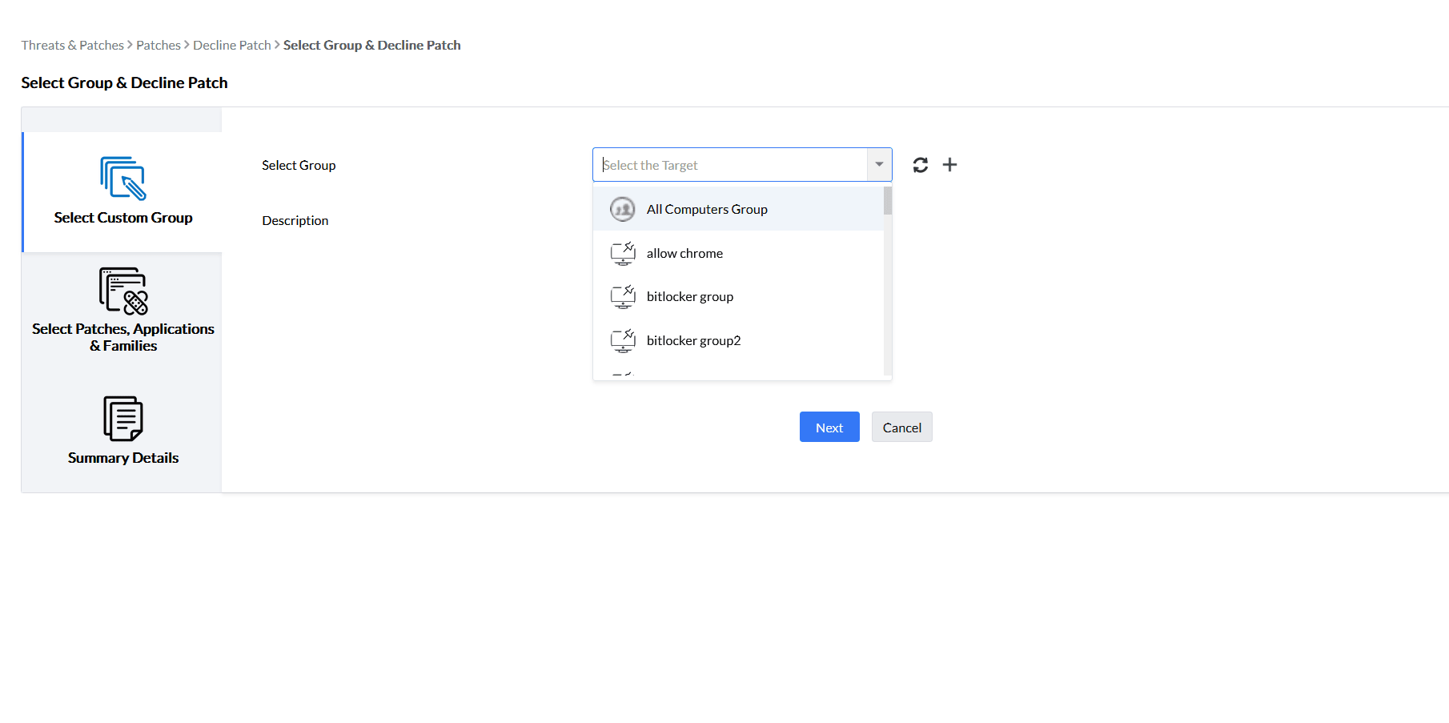Pick the allow chrome option

(684, 254)
